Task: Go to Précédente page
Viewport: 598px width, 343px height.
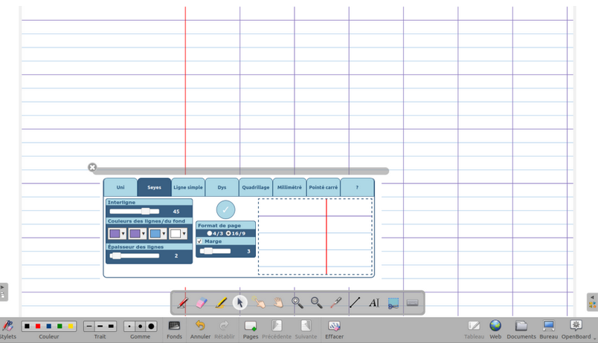Action: (277, 330)
